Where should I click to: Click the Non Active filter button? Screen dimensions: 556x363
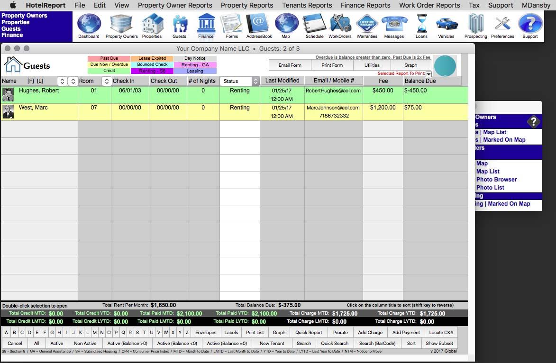(x=85, y=343)
